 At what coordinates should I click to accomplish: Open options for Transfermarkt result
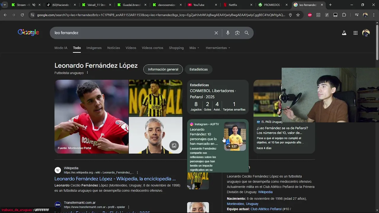tap(129, 207)
